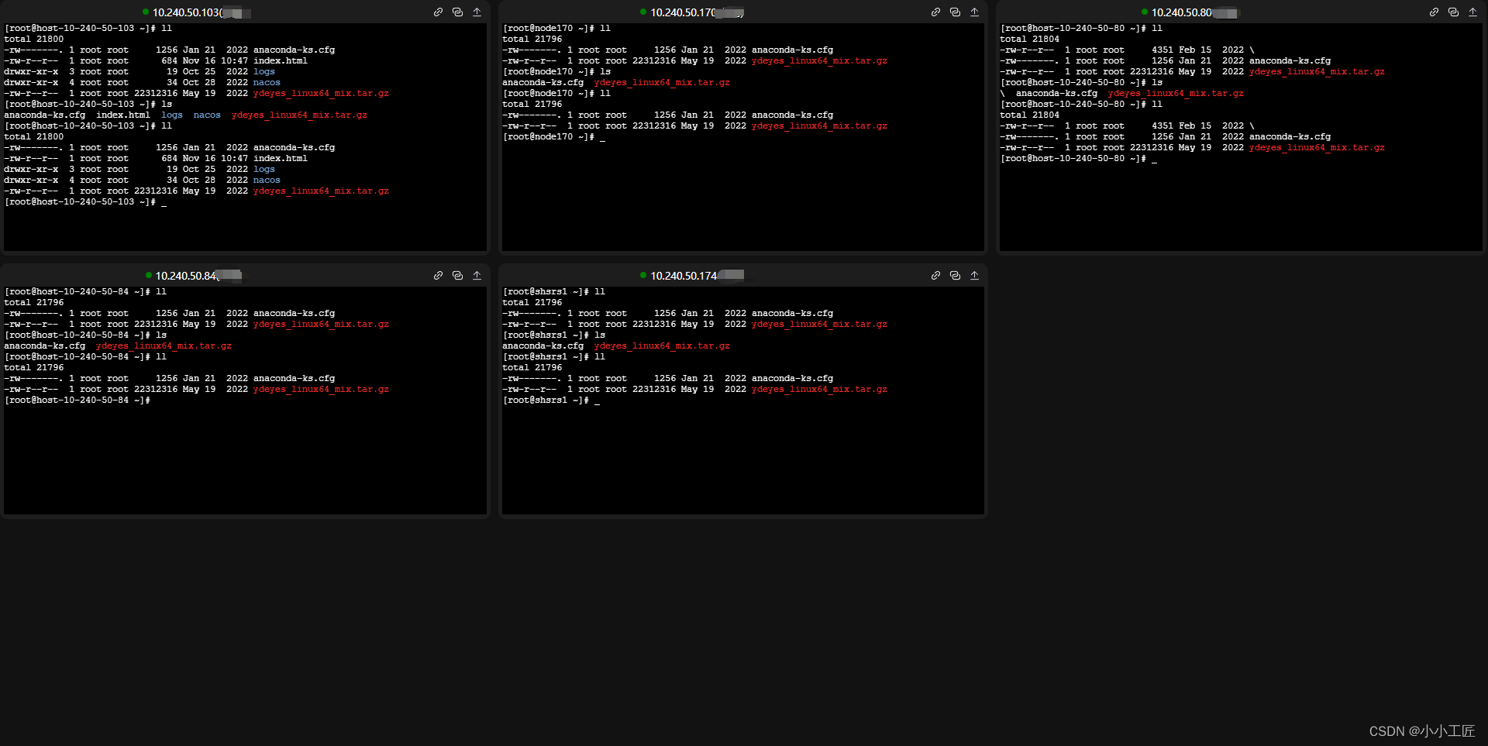Click red ydeyes_linux64_mix.tar.gz in host-80 ls output
The height and width of the screenshot is (746, 1488).
(x=1176, y=94)
